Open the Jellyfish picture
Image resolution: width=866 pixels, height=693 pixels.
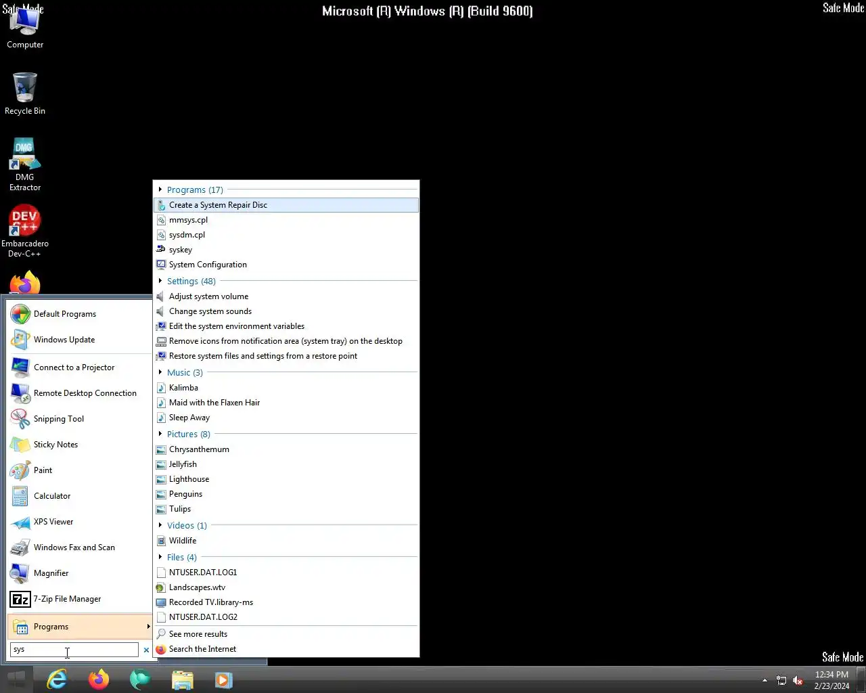(286, 464)
